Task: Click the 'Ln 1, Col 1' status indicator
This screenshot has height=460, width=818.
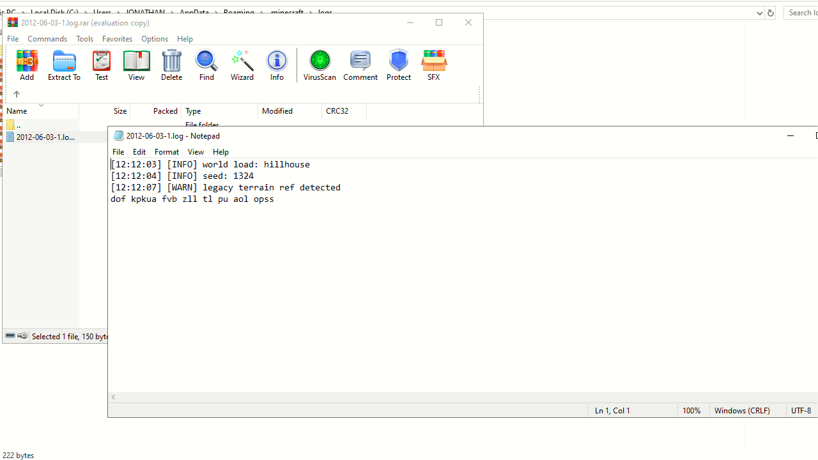Action: click(x=612, y=411)
